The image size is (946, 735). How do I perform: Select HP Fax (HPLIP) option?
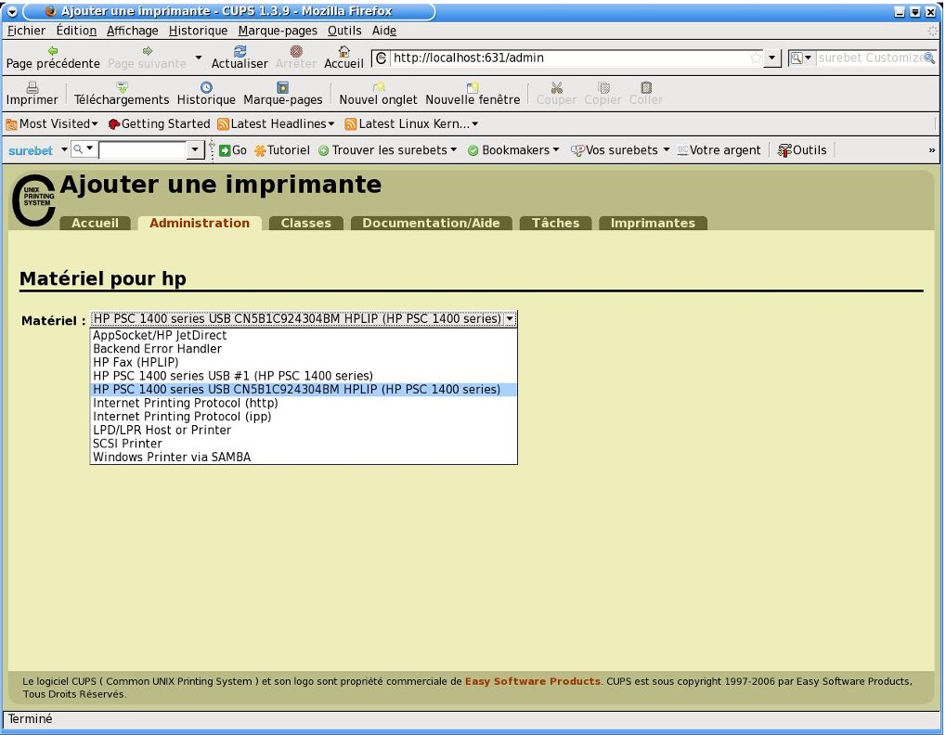[304, 362]
